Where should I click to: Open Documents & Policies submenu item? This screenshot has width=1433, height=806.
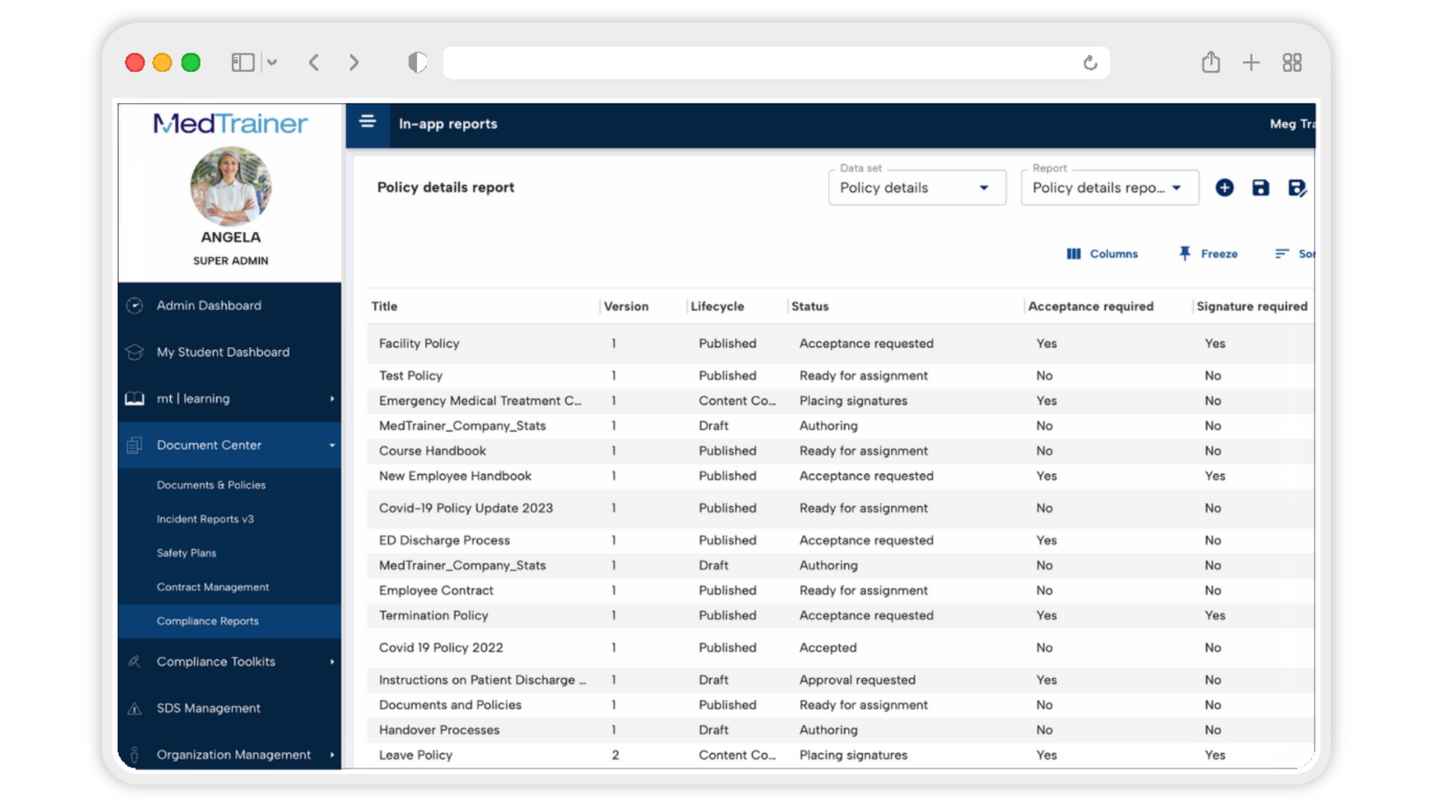(x=211, y=485)
